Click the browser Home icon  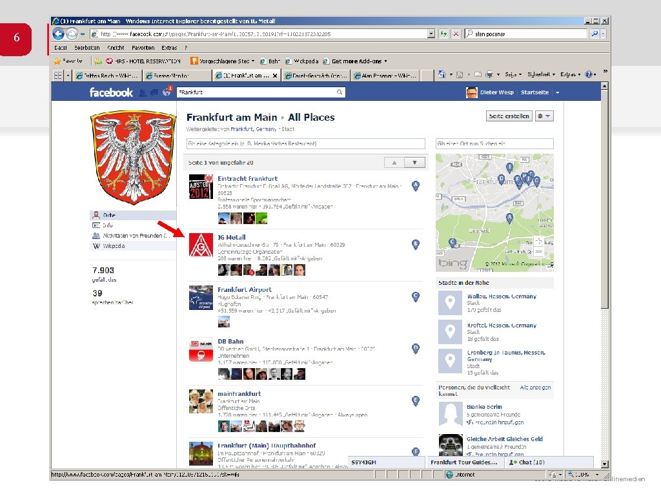click(x=442, y=75)
